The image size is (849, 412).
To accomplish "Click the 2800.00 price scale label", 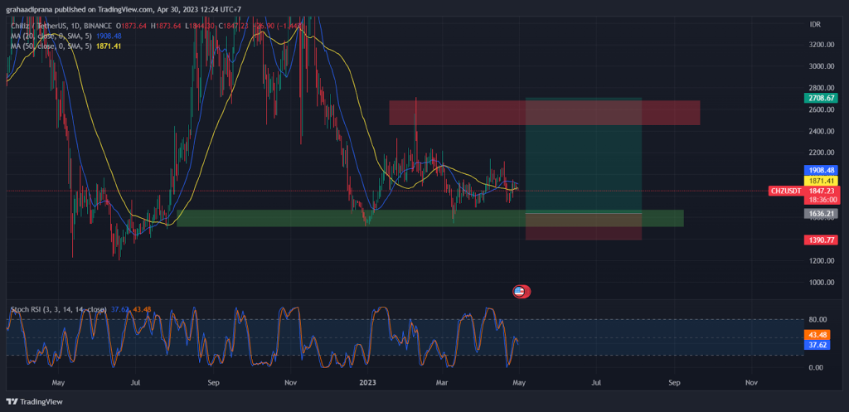I will click(x=822, y=88).
